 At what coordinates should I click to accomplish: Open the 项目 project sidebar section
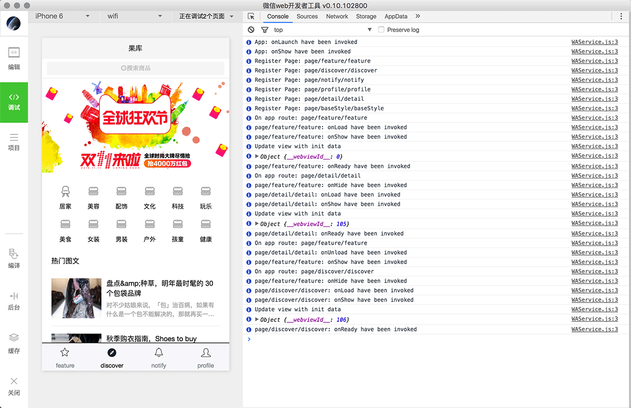[x=14, y=142]
